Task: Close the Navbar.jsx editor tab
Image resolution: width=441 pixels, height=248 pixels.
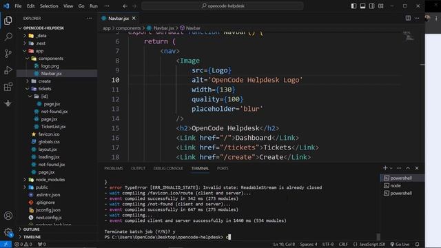Action: (x=134, y=19)
